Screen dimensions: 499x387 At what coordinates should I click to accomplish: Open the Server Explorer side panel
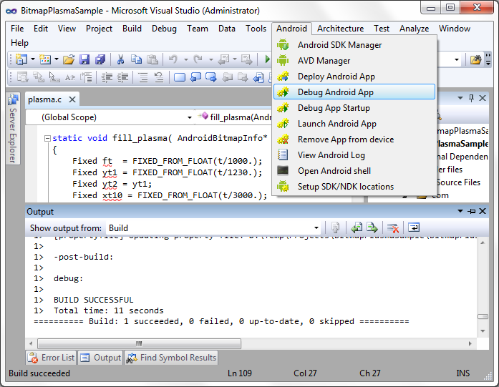click(x=13, y=129)
